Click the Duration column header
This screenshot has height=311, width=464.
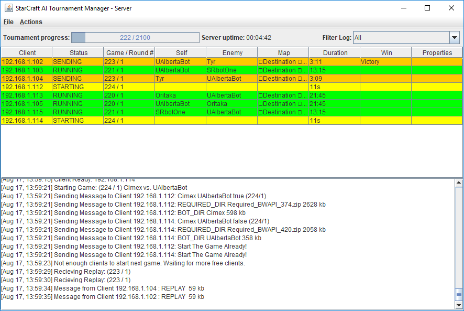coord(335,53)
